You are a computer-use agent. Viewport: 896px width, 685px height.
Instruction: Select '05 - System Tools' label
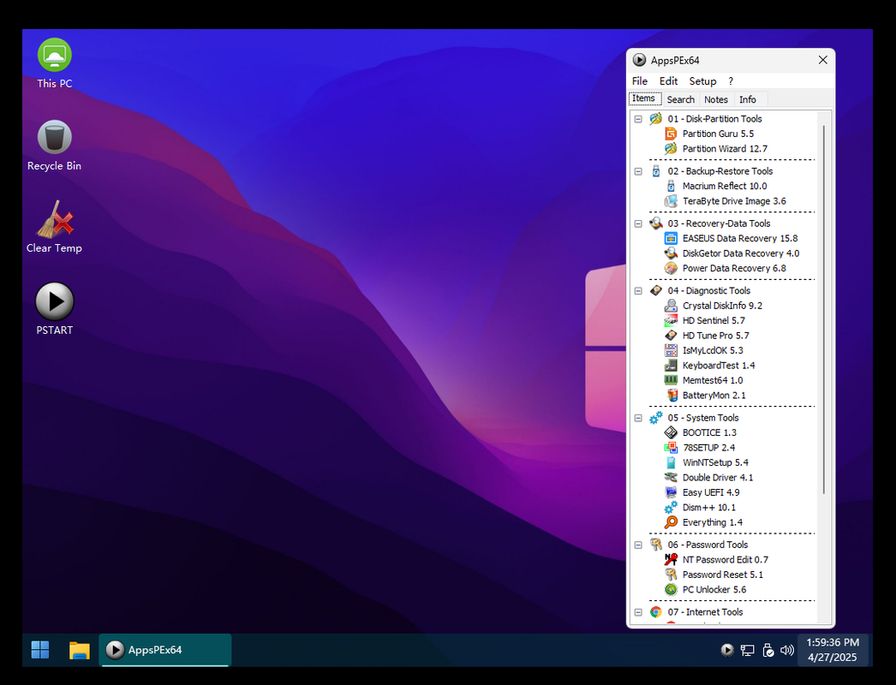pyautogui.click(x=703, y=418)
